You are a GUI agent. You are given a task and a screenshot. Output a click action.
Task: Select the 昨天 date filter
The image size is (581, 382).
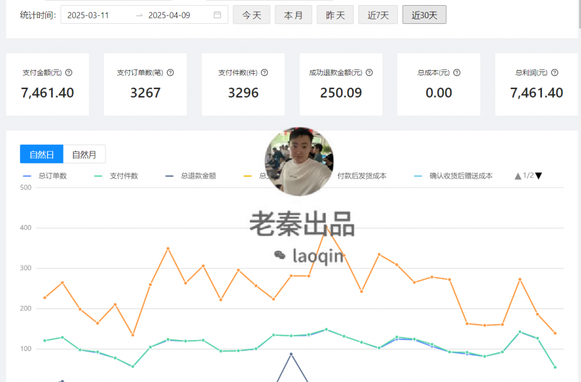[335, 15]
